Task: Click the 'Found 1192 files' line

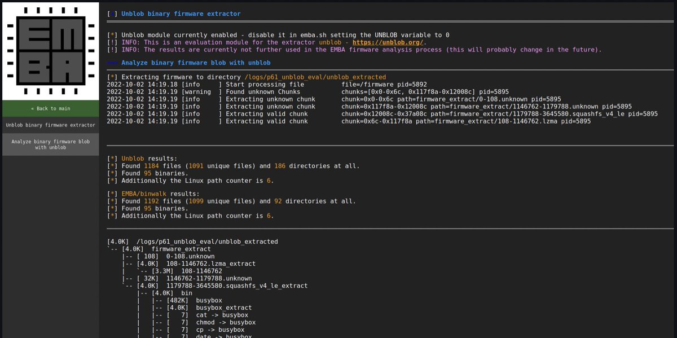Action: click(x=231, y=201)
